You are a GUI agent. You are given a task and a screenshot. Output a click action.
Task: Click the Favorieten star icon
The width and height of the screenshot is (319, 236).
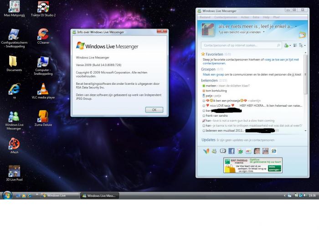[x=203, y=54]
